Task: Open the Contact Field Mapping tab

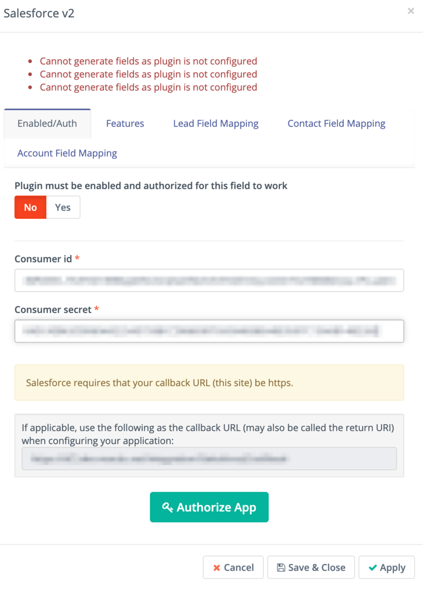Action: pos(336,123)
